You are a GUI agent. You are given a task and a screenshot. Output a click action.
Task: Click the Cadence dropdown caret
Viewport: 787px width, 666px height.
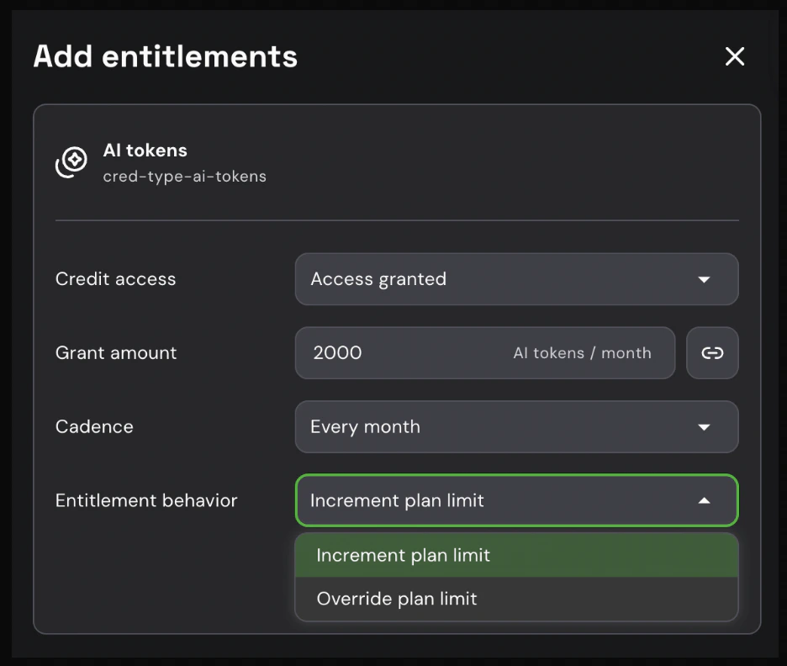[x=705, y=427]
